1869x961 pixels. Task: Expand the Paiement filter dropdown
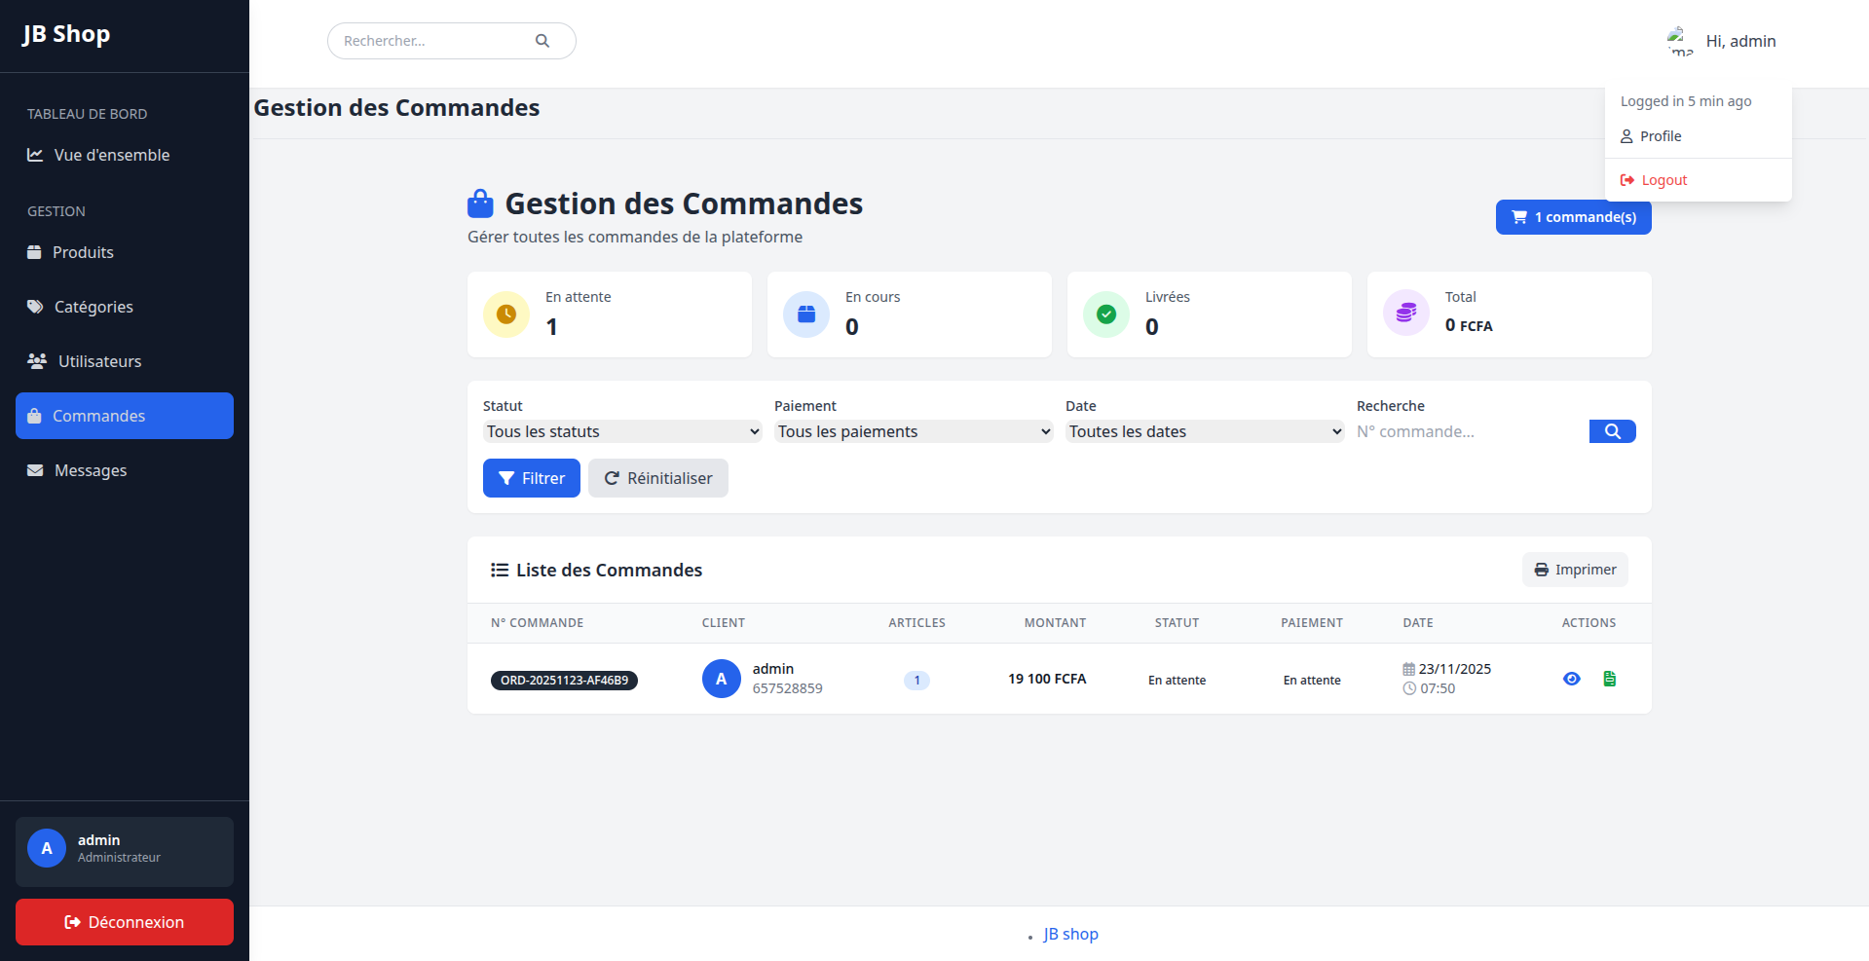point(913,431)
